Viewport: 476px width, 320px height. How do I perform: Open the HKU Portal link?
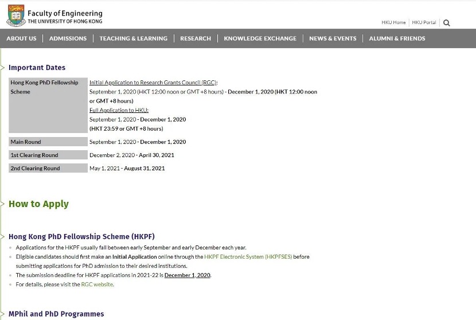424,22
